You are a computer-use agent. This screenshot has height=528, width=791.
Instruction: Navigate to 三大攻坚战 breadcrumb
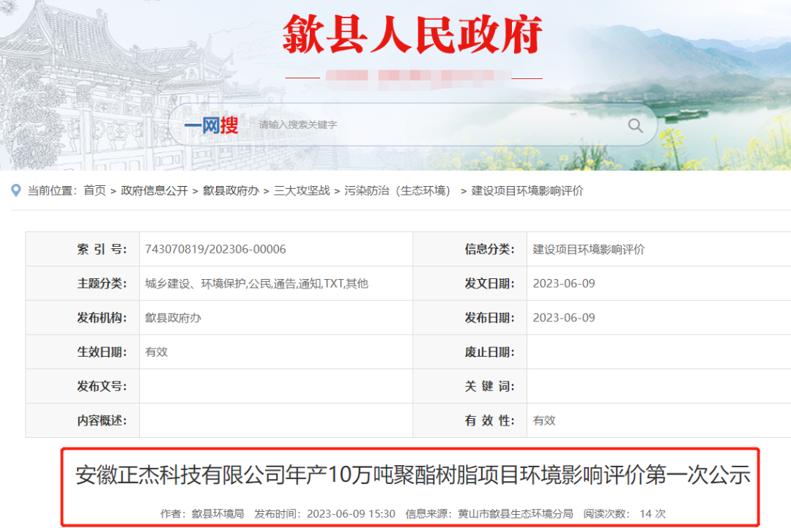tap(302, 190)
